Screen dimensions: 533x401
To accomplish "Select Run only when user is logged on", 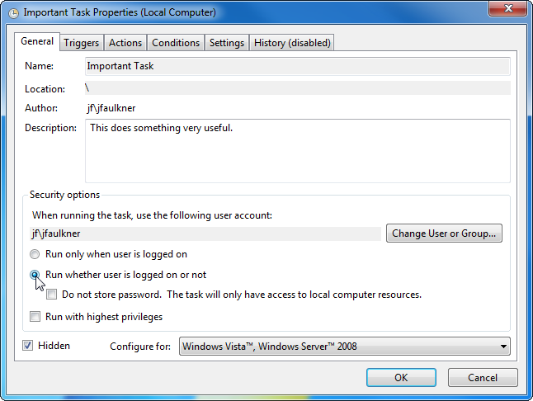I will [x=35, y=255].
